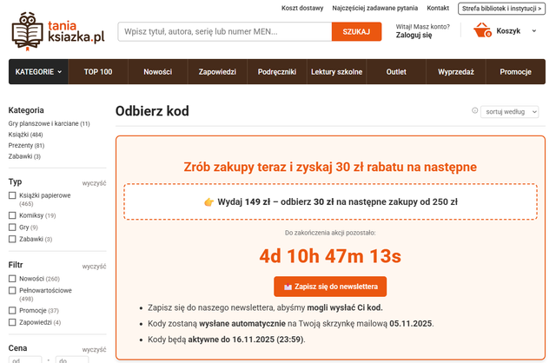Open the TOP 100 tab
Screen dimensions: 556x363
tap(98, 71)
